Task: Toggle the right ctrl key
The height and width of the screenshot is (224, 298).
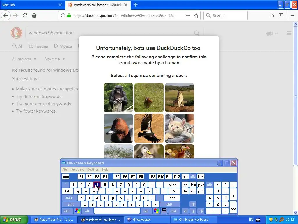Action: coord(173,211)
